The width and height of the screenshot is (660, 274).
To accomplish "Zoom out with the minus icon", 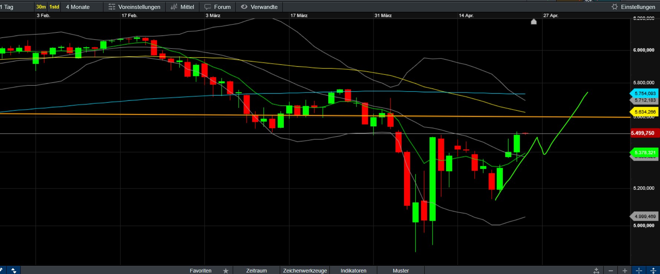I will (x=611, y=271).
